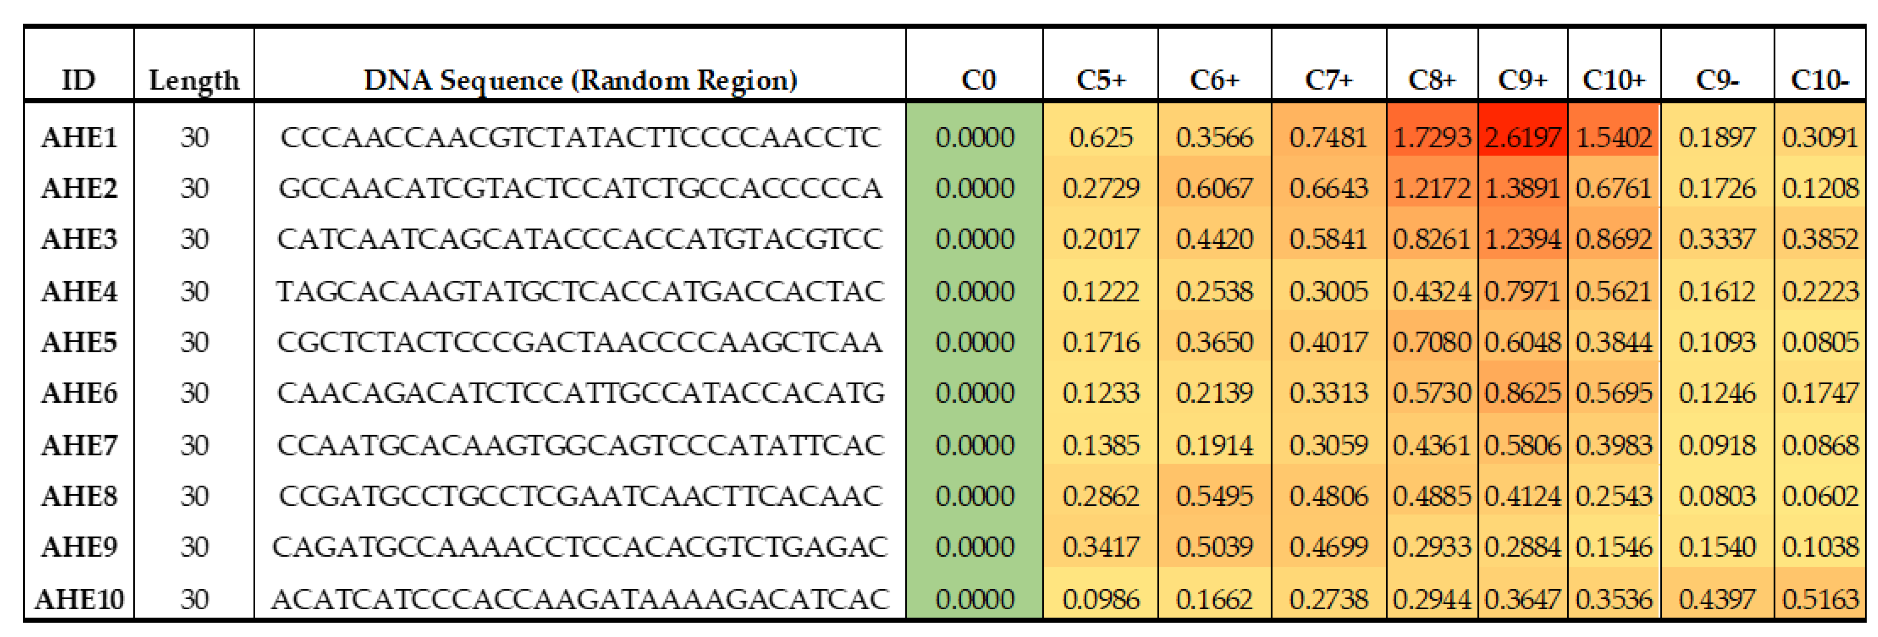Click the AHE2 sequence GCCAACATCGTACTCCATCTGCCACCCCCA
This screenshot has height=637, width=1878.
[x=581, y=188]
